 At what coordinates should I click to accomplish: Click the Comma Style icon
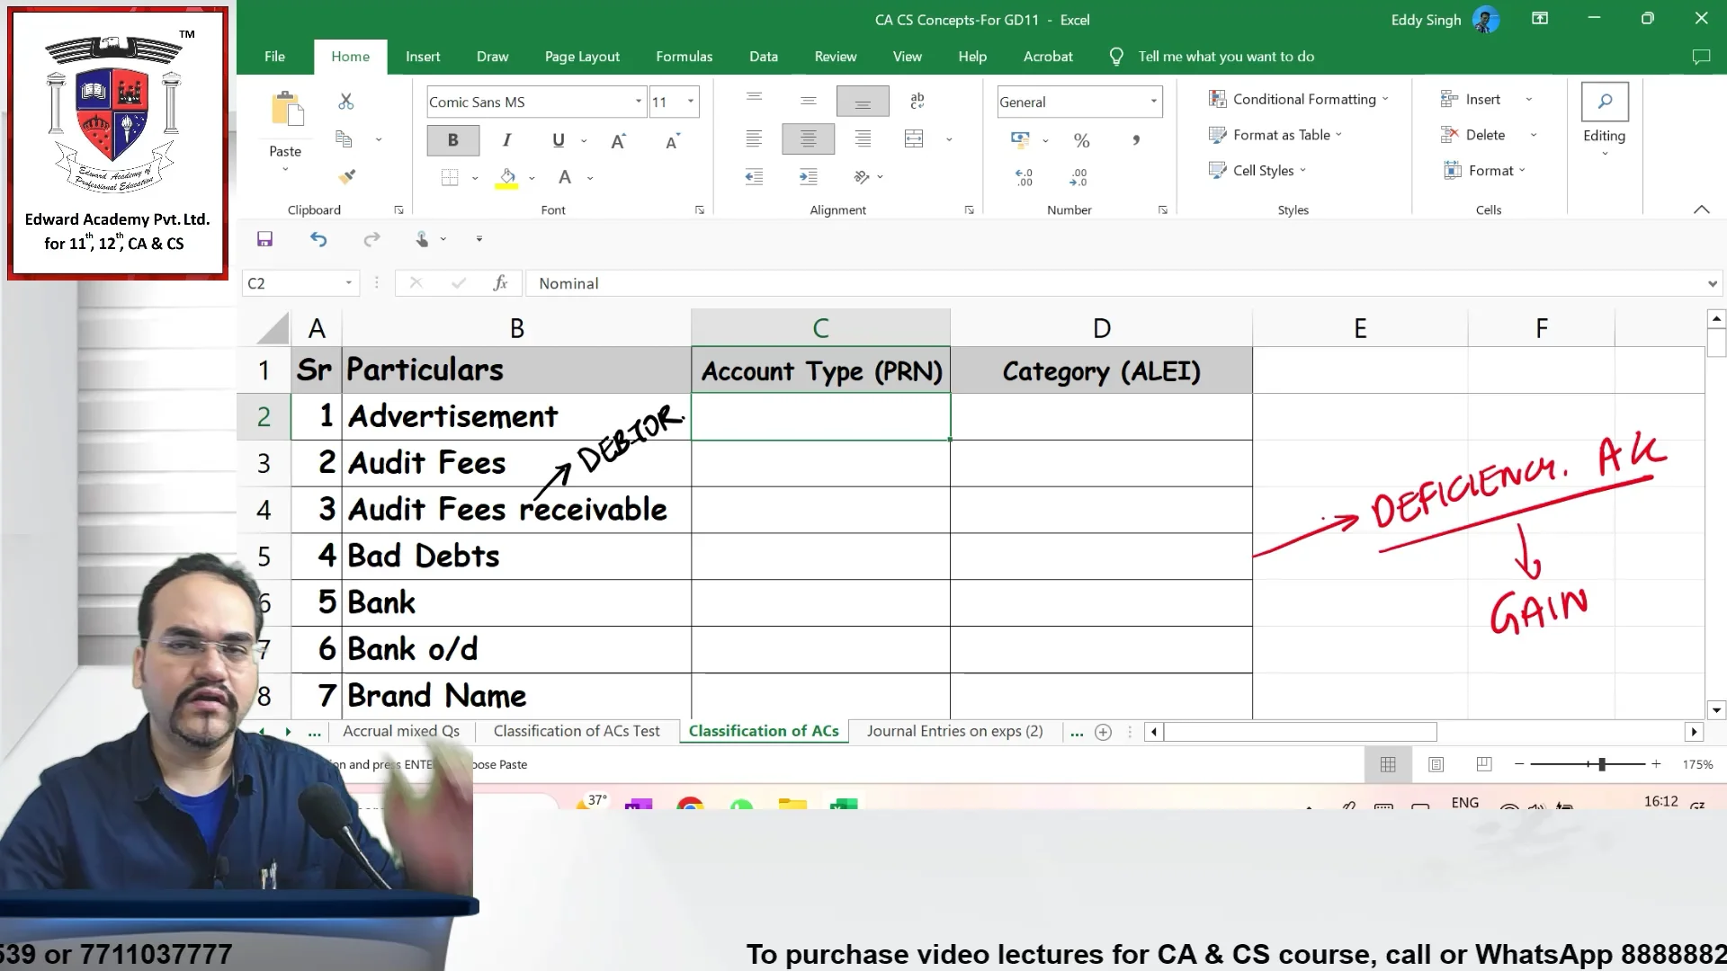click(1135, 140)
